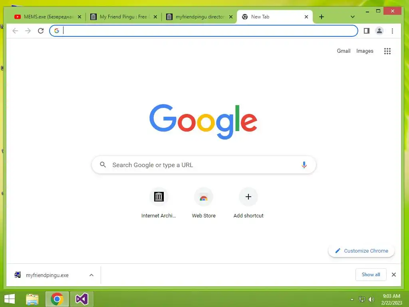The height and width of the screenshot is (307, 409).
Task: Switch to My Friend Pingu tab
Action: pyautogui.click(x=123, y=17)
